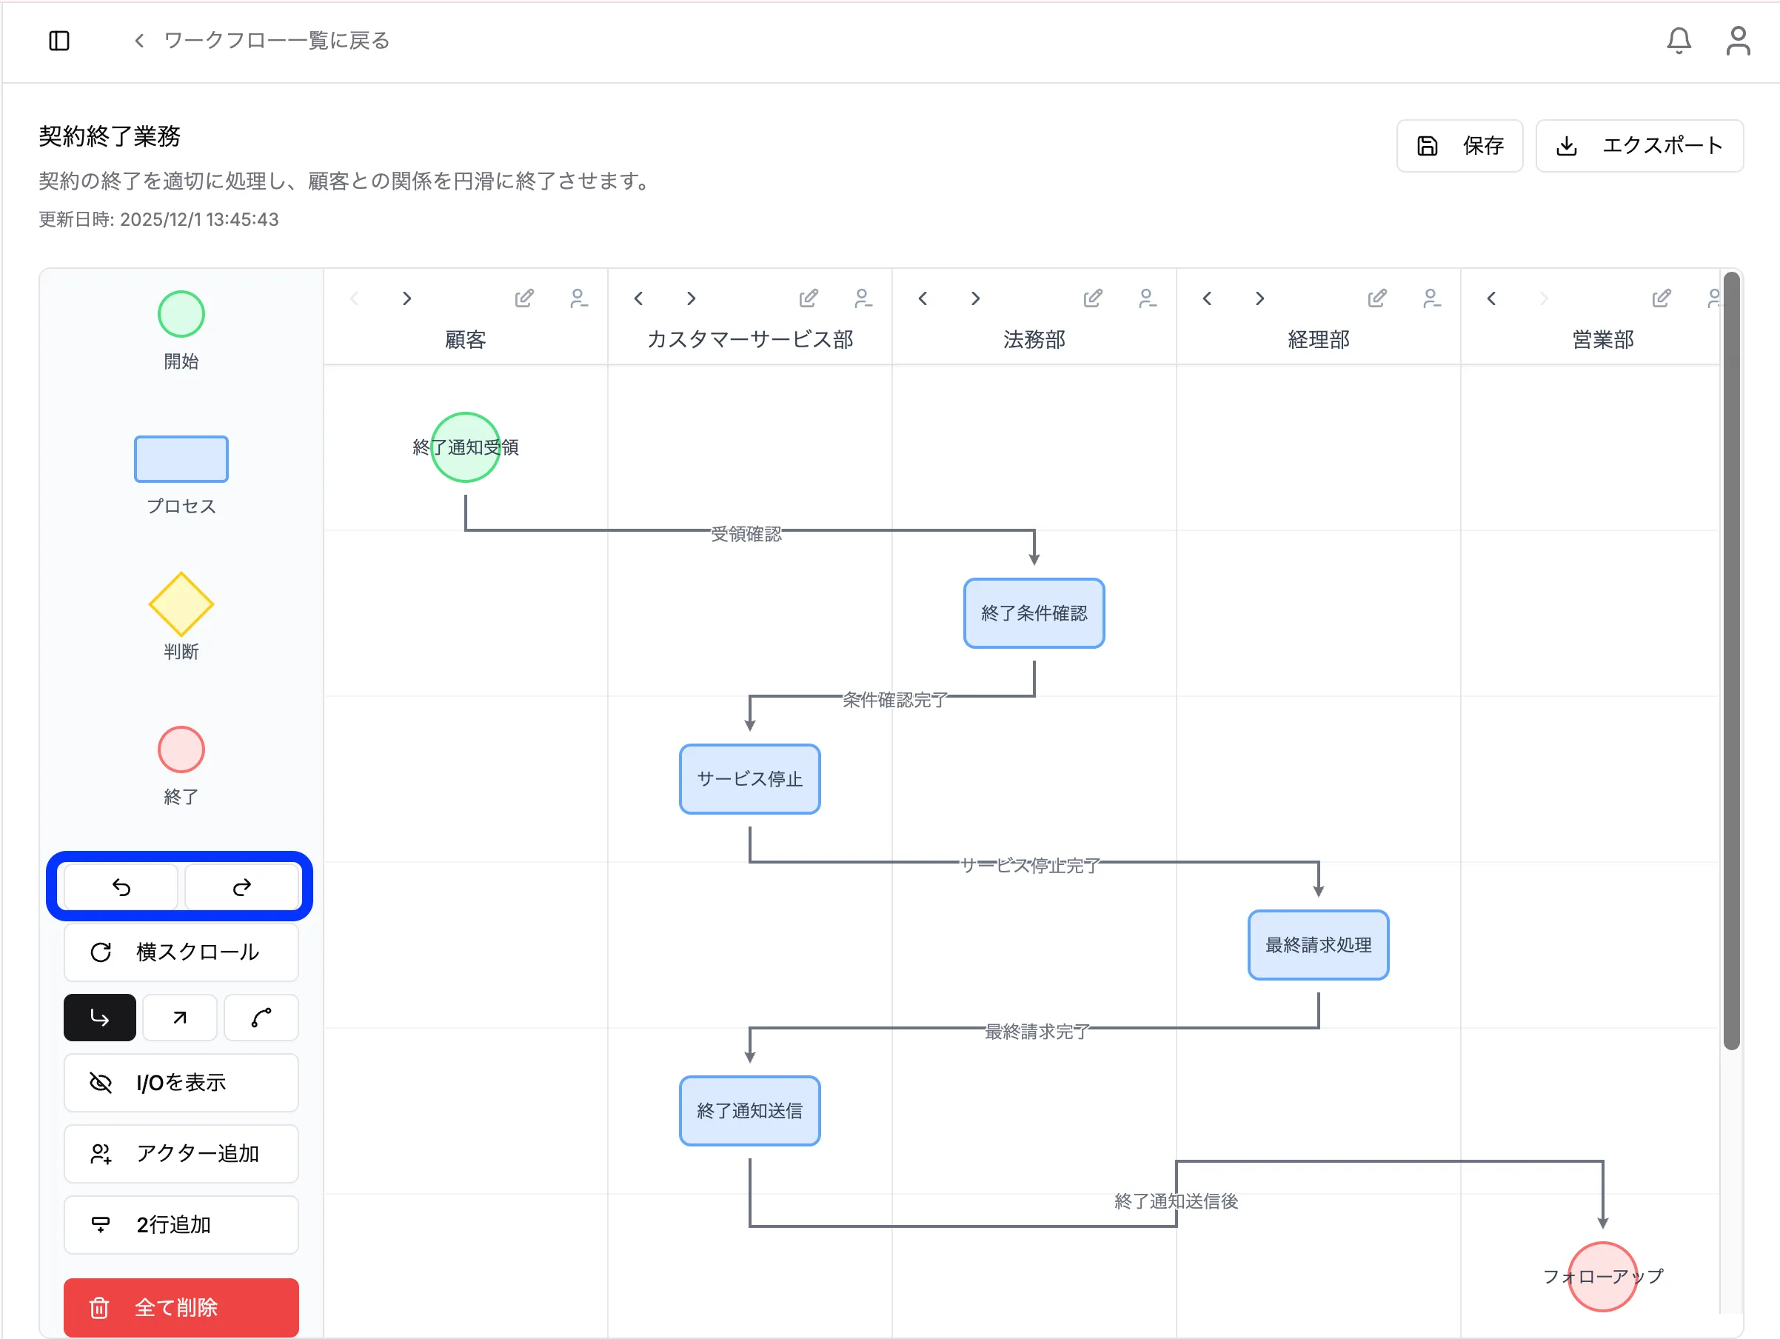Select the orthogonal connector line style
This screenshot has height=1339, width=1780.
pos(100,1017)
